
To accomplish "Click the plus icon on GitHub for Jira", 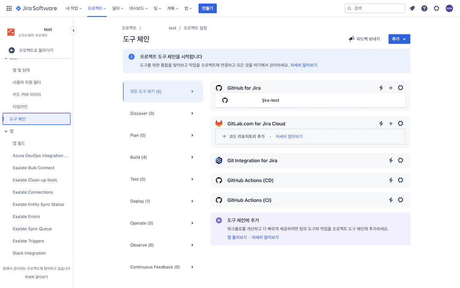I will [391, 88].
